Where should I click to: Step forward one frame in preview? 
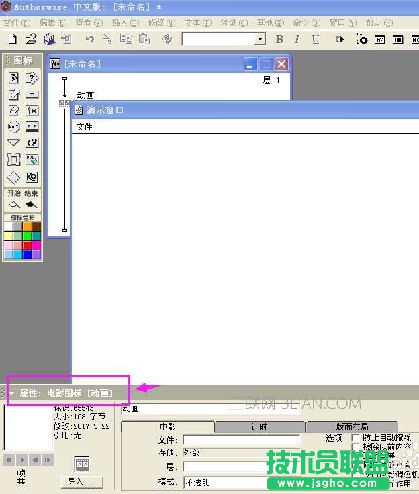[48, 460]
